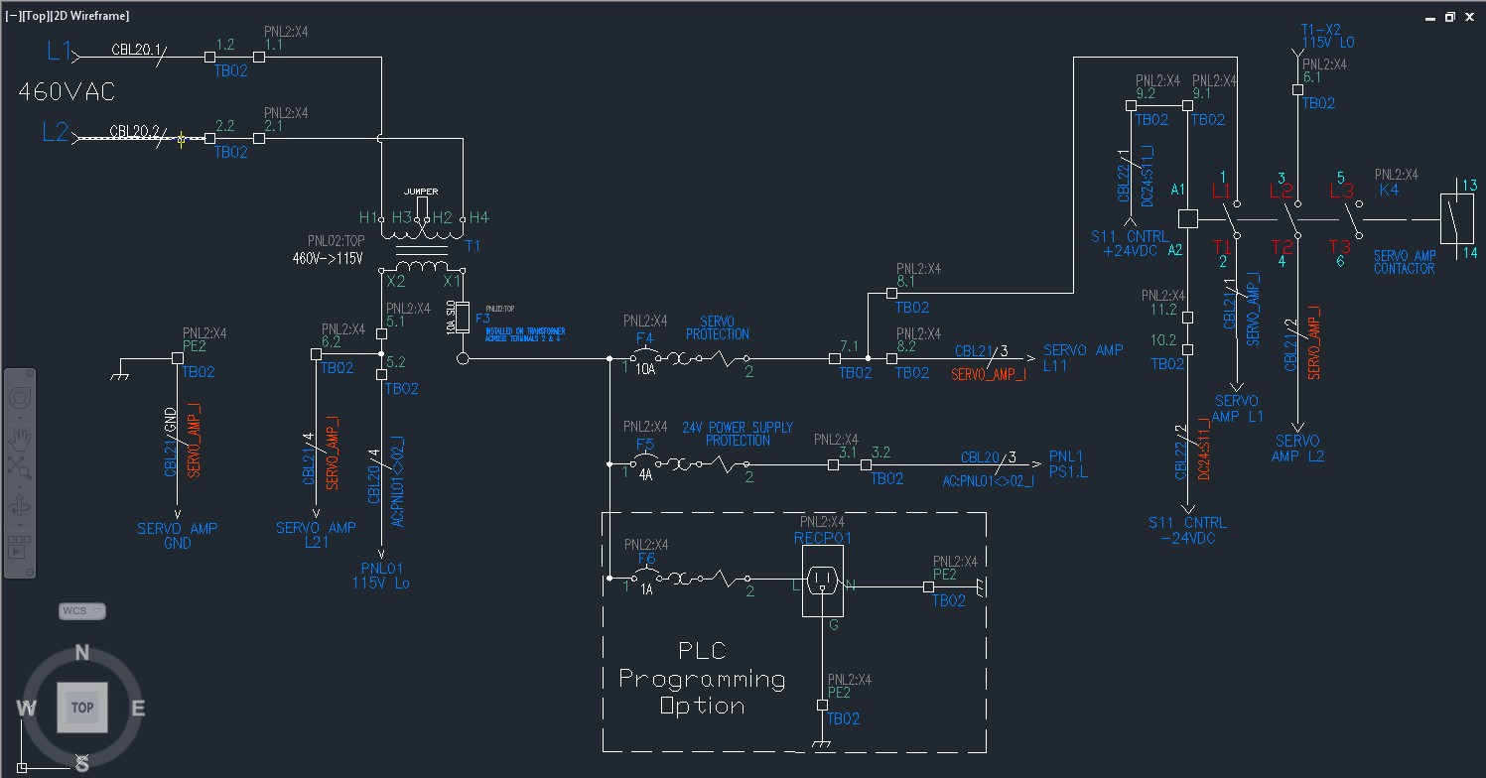Click the TOP face of the ViewCube
The image size is (1486, 778).
(82, 707)
